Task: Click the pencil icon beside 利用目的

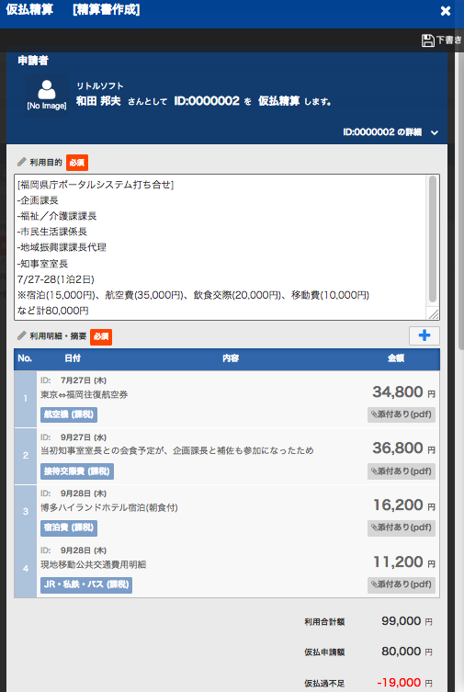Action: [x=22, y=162]
